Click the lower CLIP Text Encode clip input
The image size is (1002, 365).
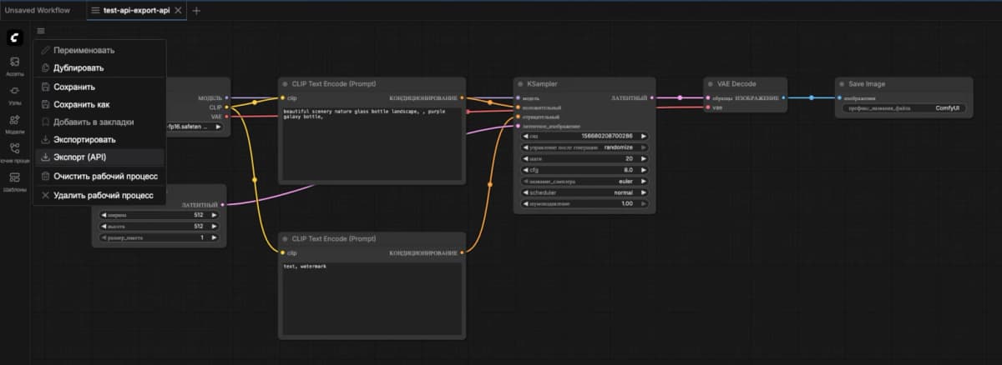(282, 252)
